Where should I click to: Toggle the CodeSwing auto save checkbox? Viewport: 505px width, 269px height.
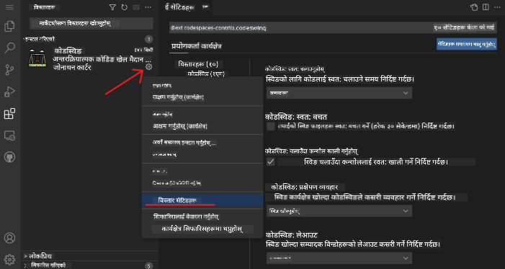click(x=271, y=126)
